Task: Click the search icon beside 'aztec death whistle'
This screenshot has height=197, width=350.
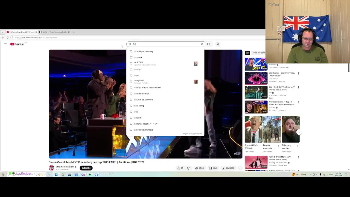Action: tap(131, 130)
